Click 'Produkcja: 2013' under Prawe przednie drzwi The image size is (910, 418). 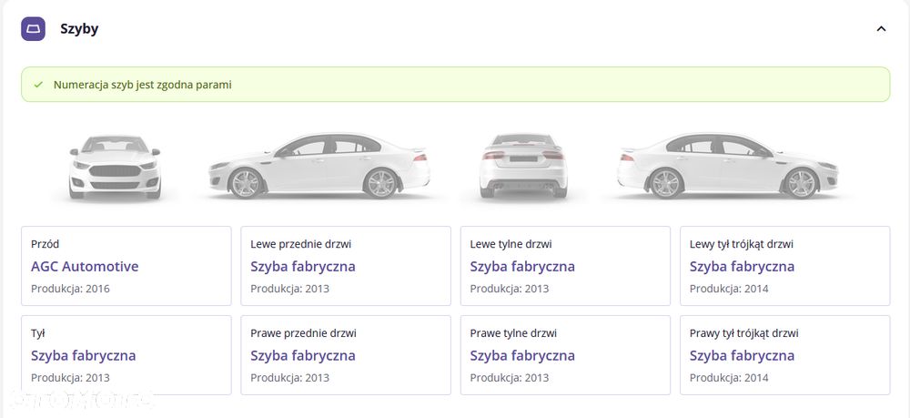[x=289, y=378]
